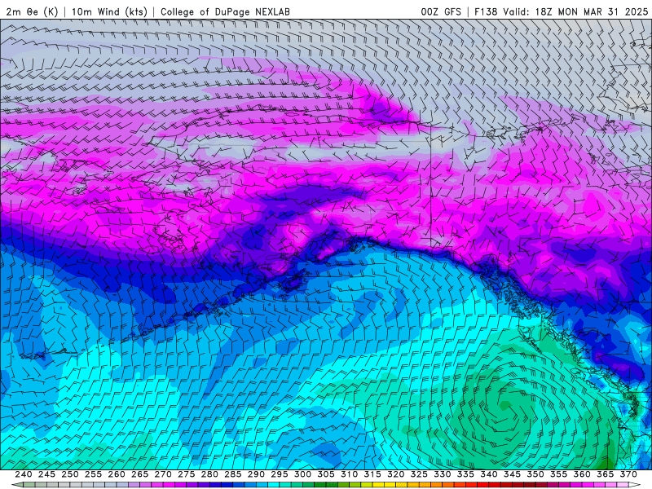Click the 350 value on the color scale
The height and width of the screenshot is (489, 652).
point(535,474)
